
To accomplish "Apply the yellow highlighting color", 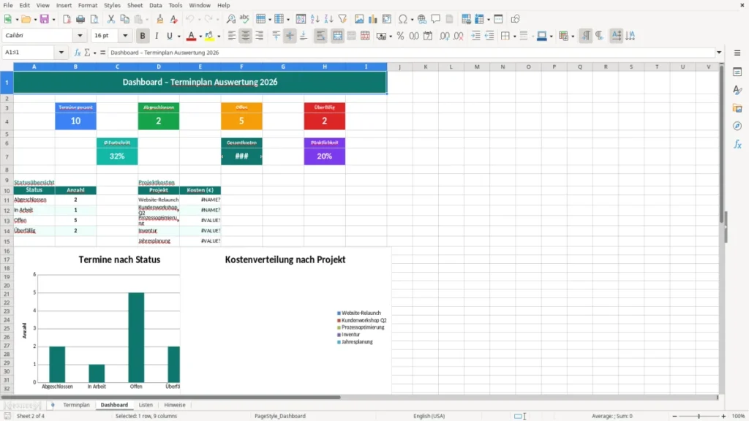I will pos(209,36).
